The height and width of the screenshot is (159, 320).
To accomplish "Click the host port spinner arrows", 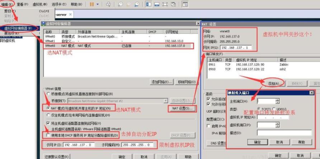I will click(277, 101).
